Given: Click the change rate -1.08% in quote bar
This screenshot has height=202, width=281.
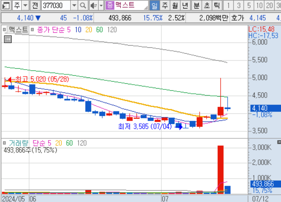Looking at the screenshot, I should pyautogui.click(x=83, y=18).
